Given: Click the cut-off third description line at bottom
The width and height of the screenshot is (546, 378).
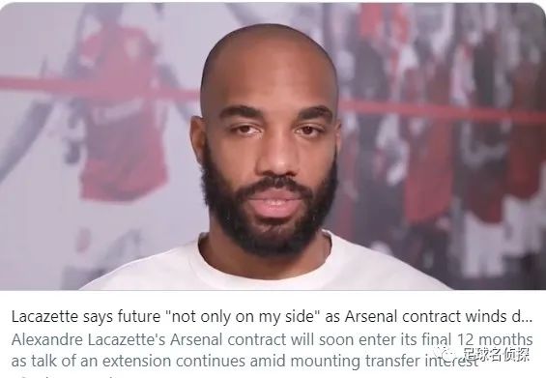Looking at the screenshot, I should tap(66, 376).
